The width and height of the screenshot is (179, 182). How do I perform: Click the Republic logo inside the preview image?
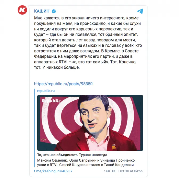tap(51, 101)
